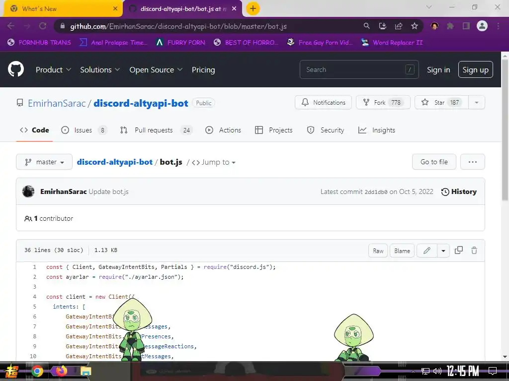Toggle the browser side panel icon

coord(466,26)
